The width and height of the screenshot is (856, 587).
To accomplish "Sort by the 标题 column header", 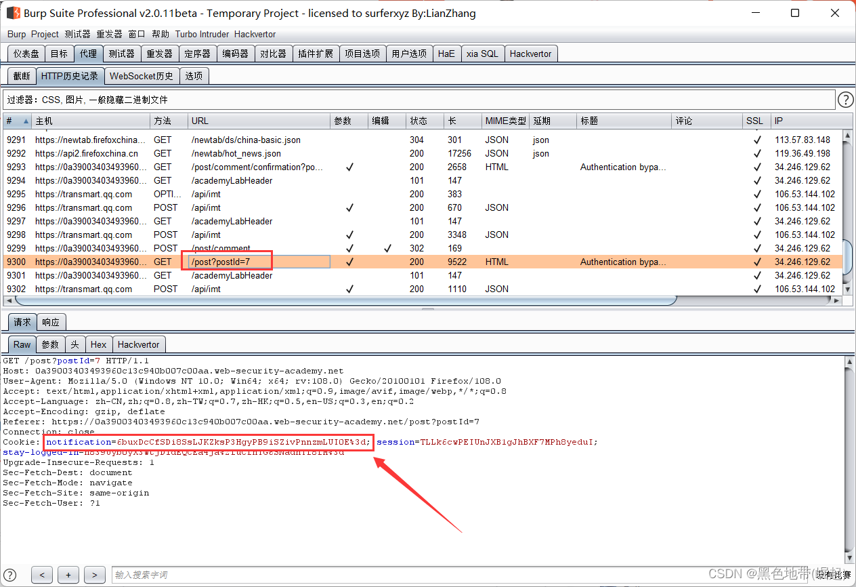I will click(x=624, y=121).
